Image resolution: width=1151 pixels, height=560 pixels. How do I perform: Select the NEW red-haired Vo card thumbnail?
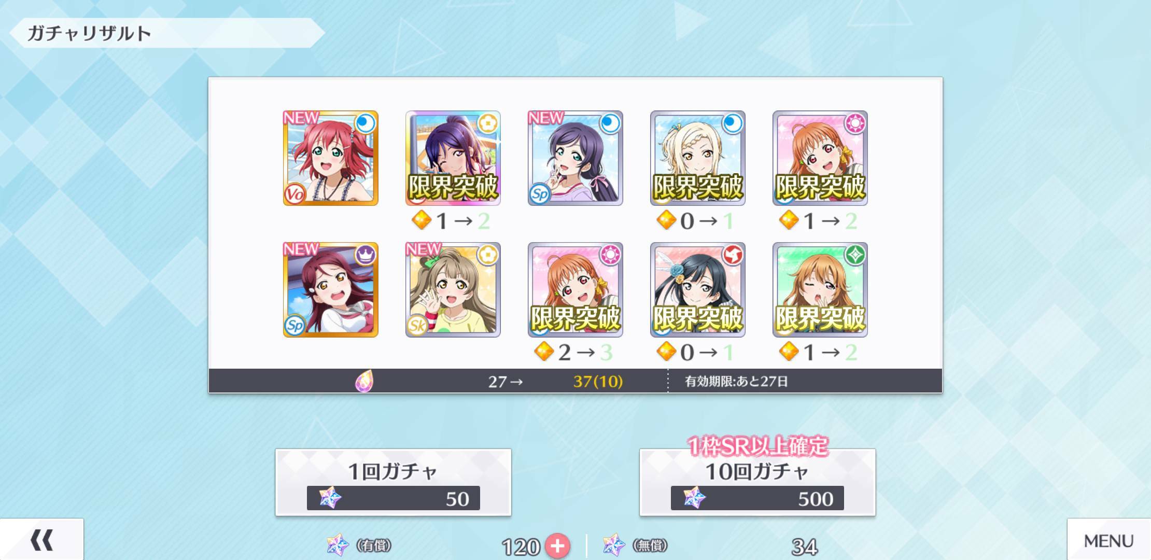tap(330, 158)
